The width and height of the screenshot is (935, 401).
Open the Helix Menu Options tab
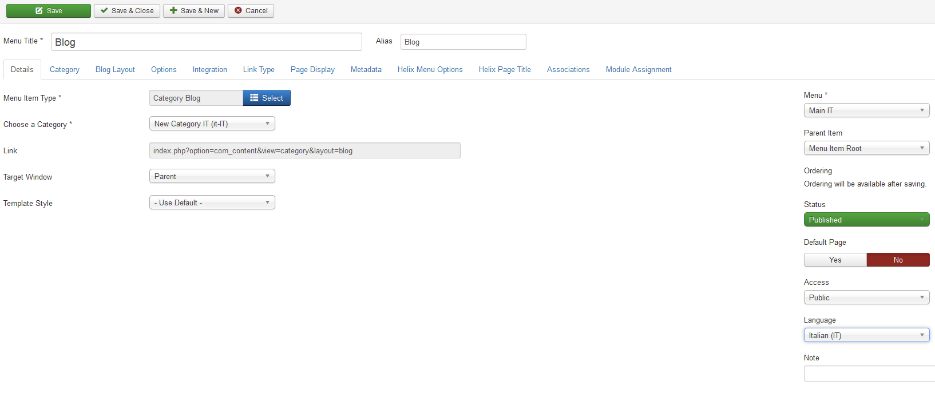tap(430, 69)
